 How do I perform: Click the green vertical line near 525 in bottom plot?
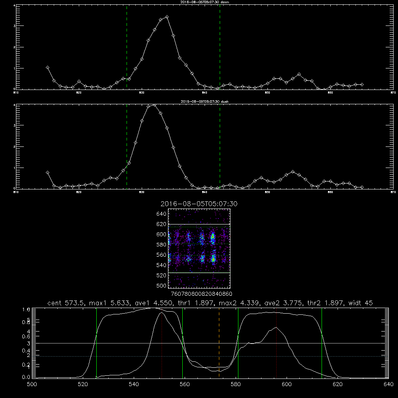pyautogui.click(x=96, y=343)
